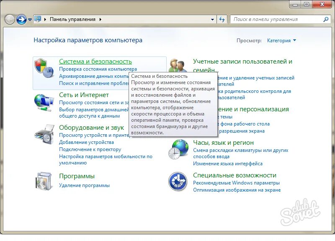
Task: Open Проверка состояния компьютера link
Action: (98, 69)
